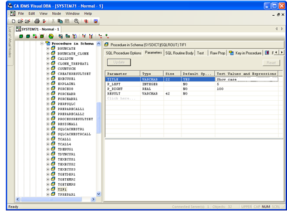This screenshot has height=211, width=287.
Task: Select the SQLCACHESTR1 procedure in tree
Action: coord(71,129)
